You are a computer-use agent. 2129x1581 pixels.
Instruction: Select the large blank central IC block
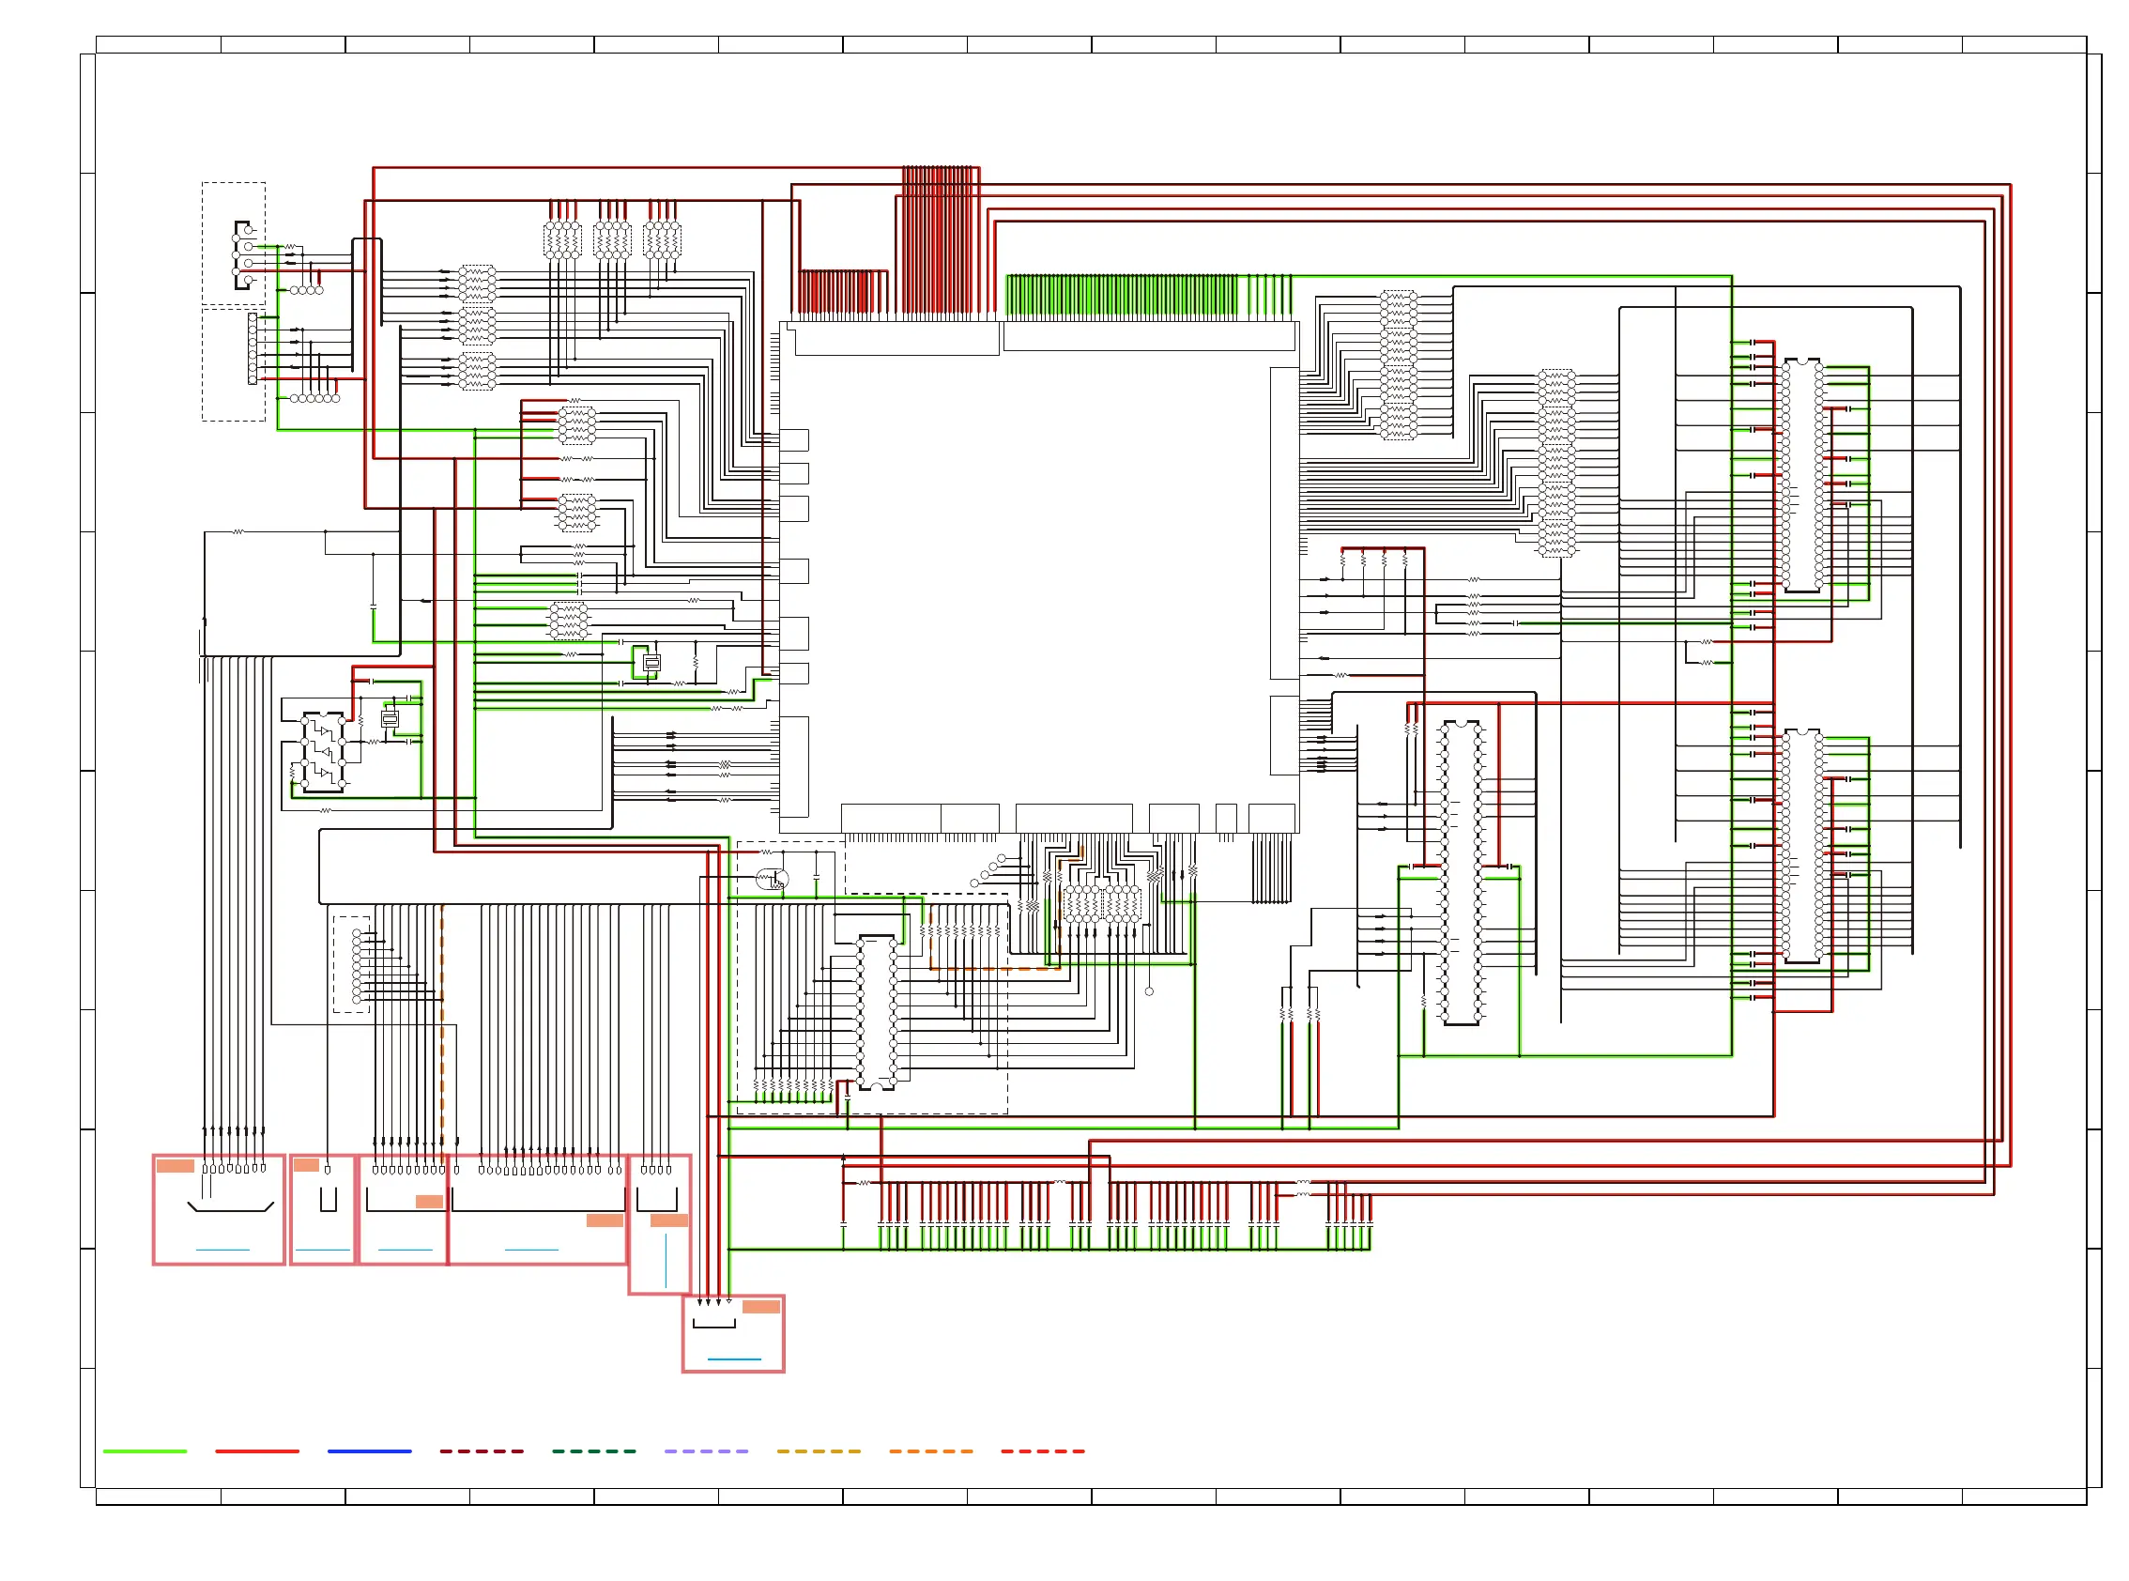[x=1039, y=577]
